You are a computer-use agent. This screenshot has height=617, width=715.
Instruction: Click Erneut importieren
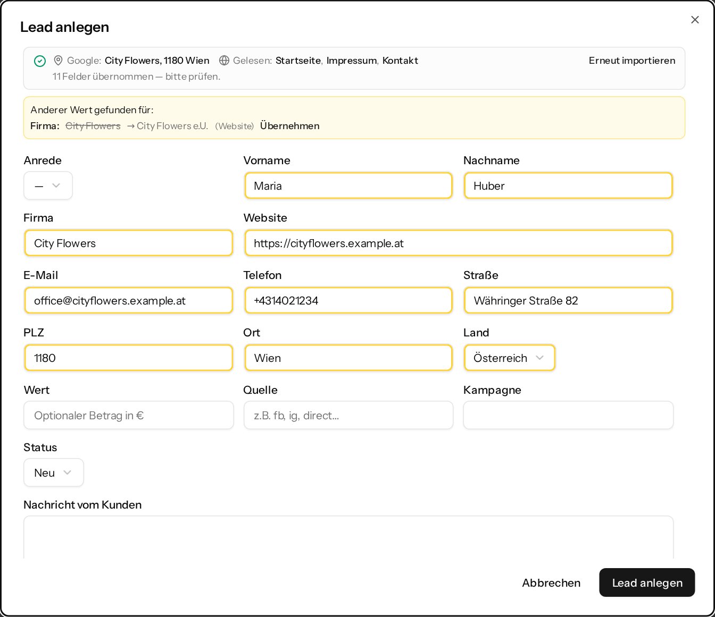[632, 61]
